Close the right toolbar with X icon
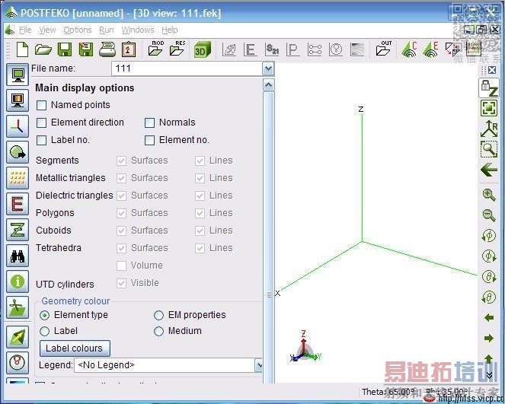Screen dimensions: 505x404 click(x=492, y=70)
